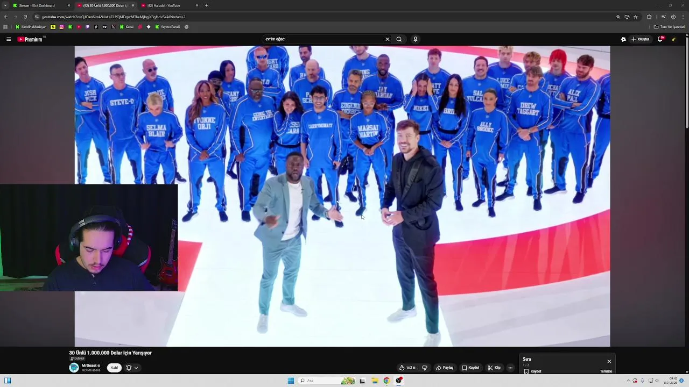Screen dimensions: 689x387
Task: Expand the subscription bell dropdown arrow
Action: pyautogui.click(x=136, y=368)
